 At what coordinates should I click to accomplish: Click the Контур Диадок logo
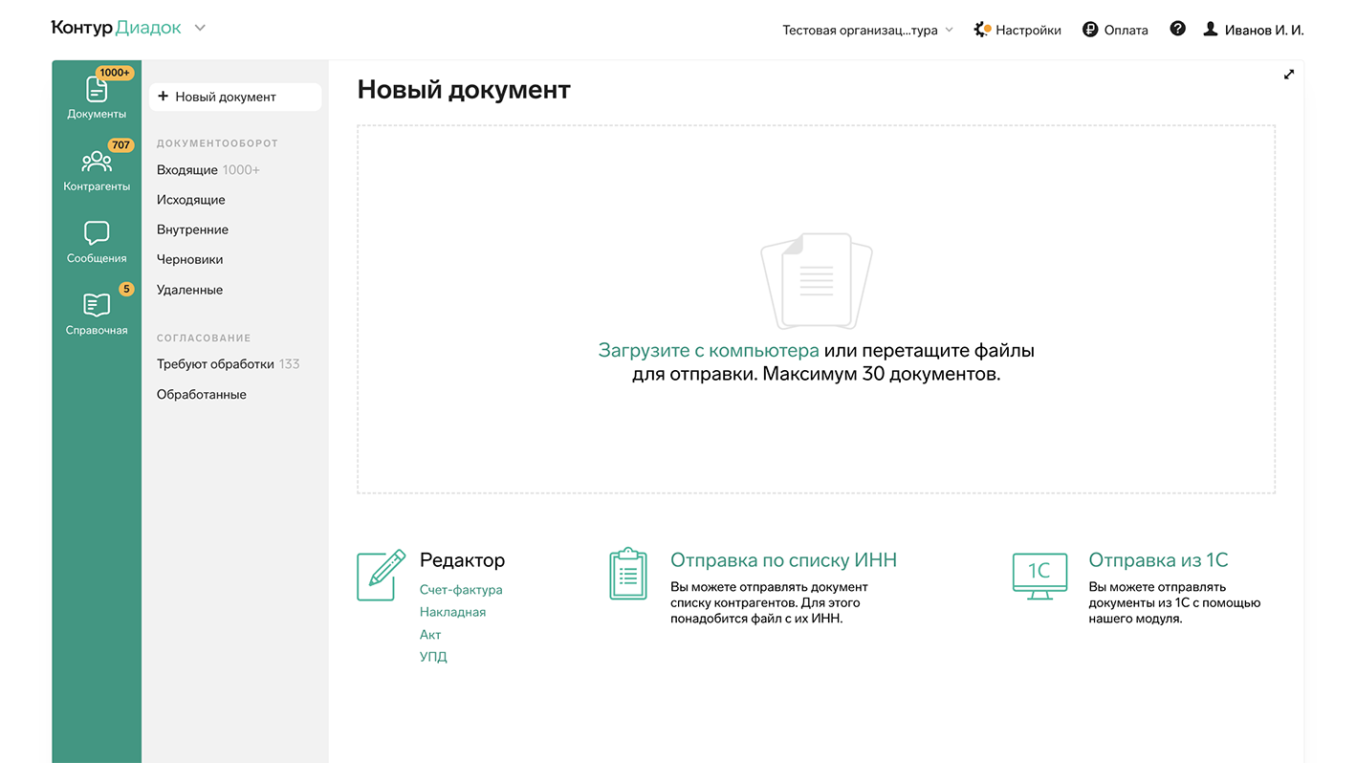116,28
